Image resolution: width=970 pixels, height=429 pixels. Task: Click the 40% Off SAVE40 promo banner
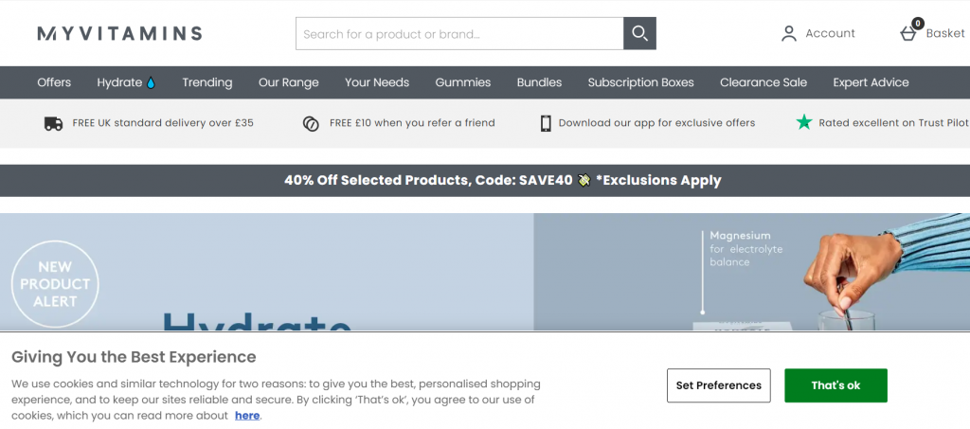pos(485,181)
